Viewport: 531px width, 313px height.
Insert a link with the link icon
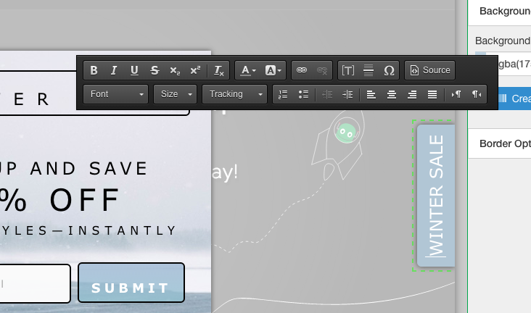coord(302,70)
